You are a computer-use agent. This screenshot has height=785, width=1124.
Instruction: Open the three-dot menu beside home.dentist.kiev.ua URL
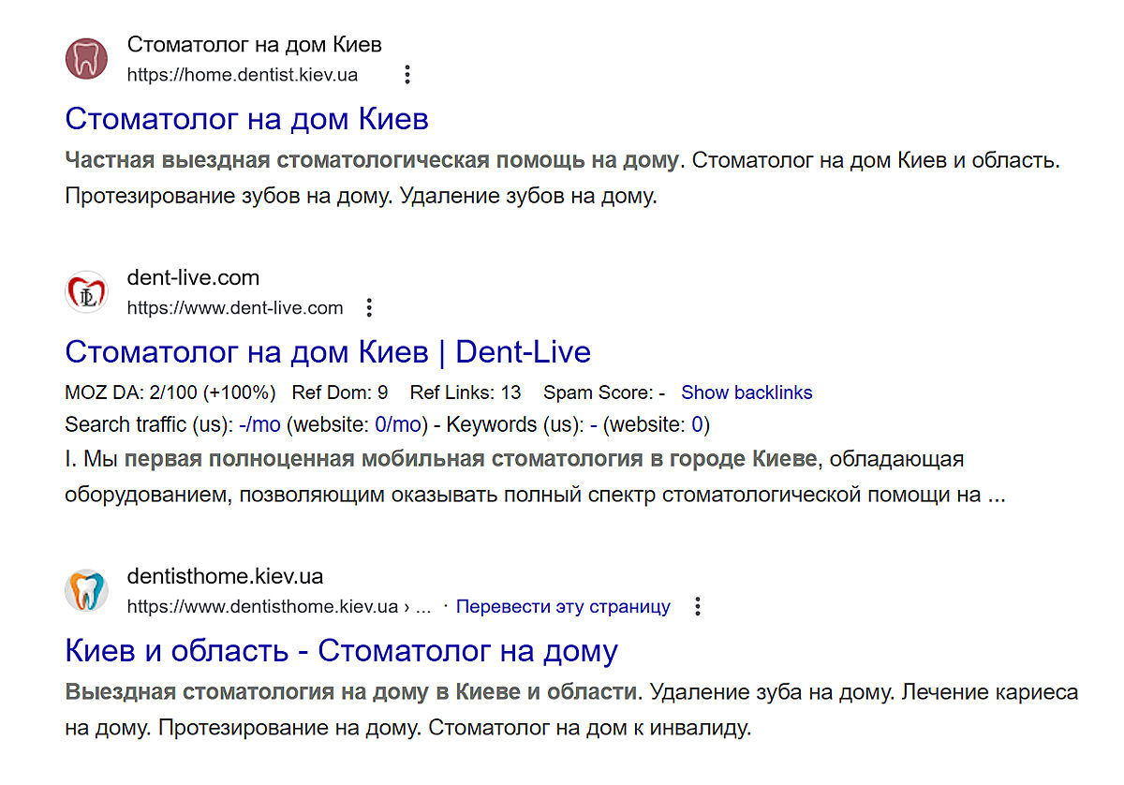point(407,75)
